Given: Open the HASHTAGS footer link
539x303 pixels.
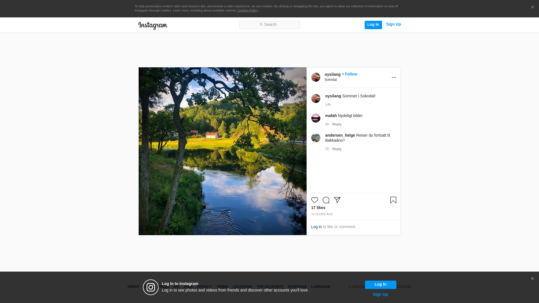Looking at the screenshot, I should 297,287.
